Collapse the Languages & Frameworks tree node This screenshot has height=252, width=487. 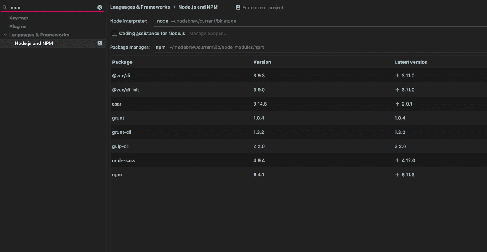[x=5, y=34]
